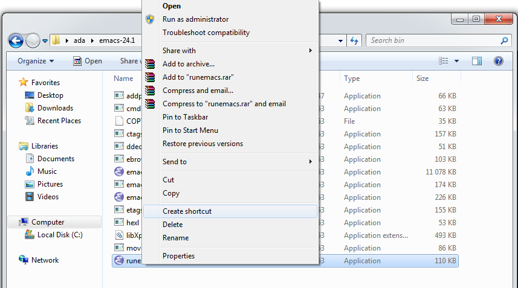The image size is (518, 288).
Task: Select the 'ada' breadcrumb segment
Action: [79, 40]
